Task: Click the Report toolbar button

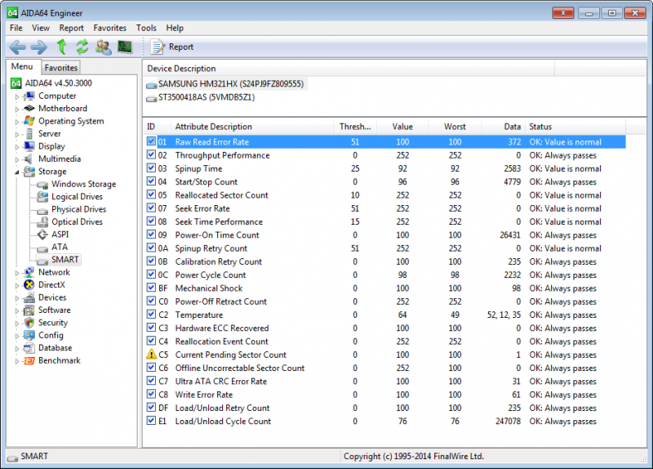Action: click(171, 47)
